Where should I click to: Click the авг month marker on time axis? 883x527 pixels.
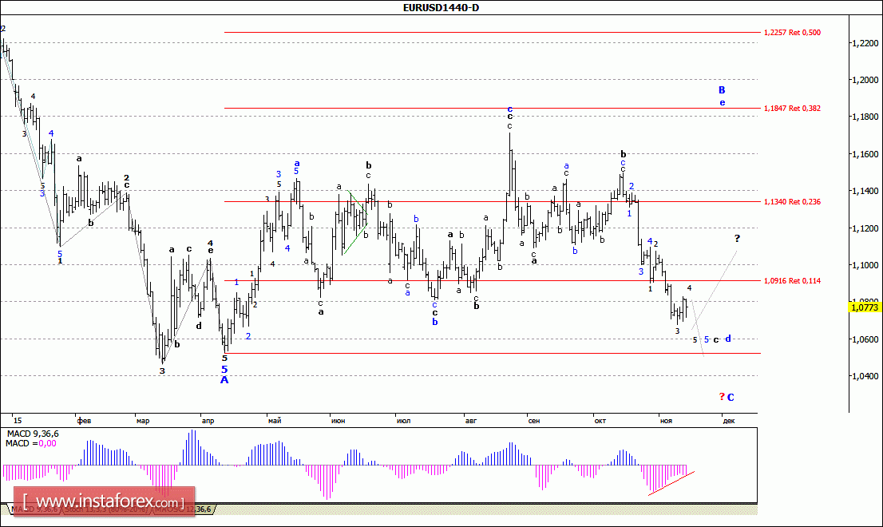469,419
